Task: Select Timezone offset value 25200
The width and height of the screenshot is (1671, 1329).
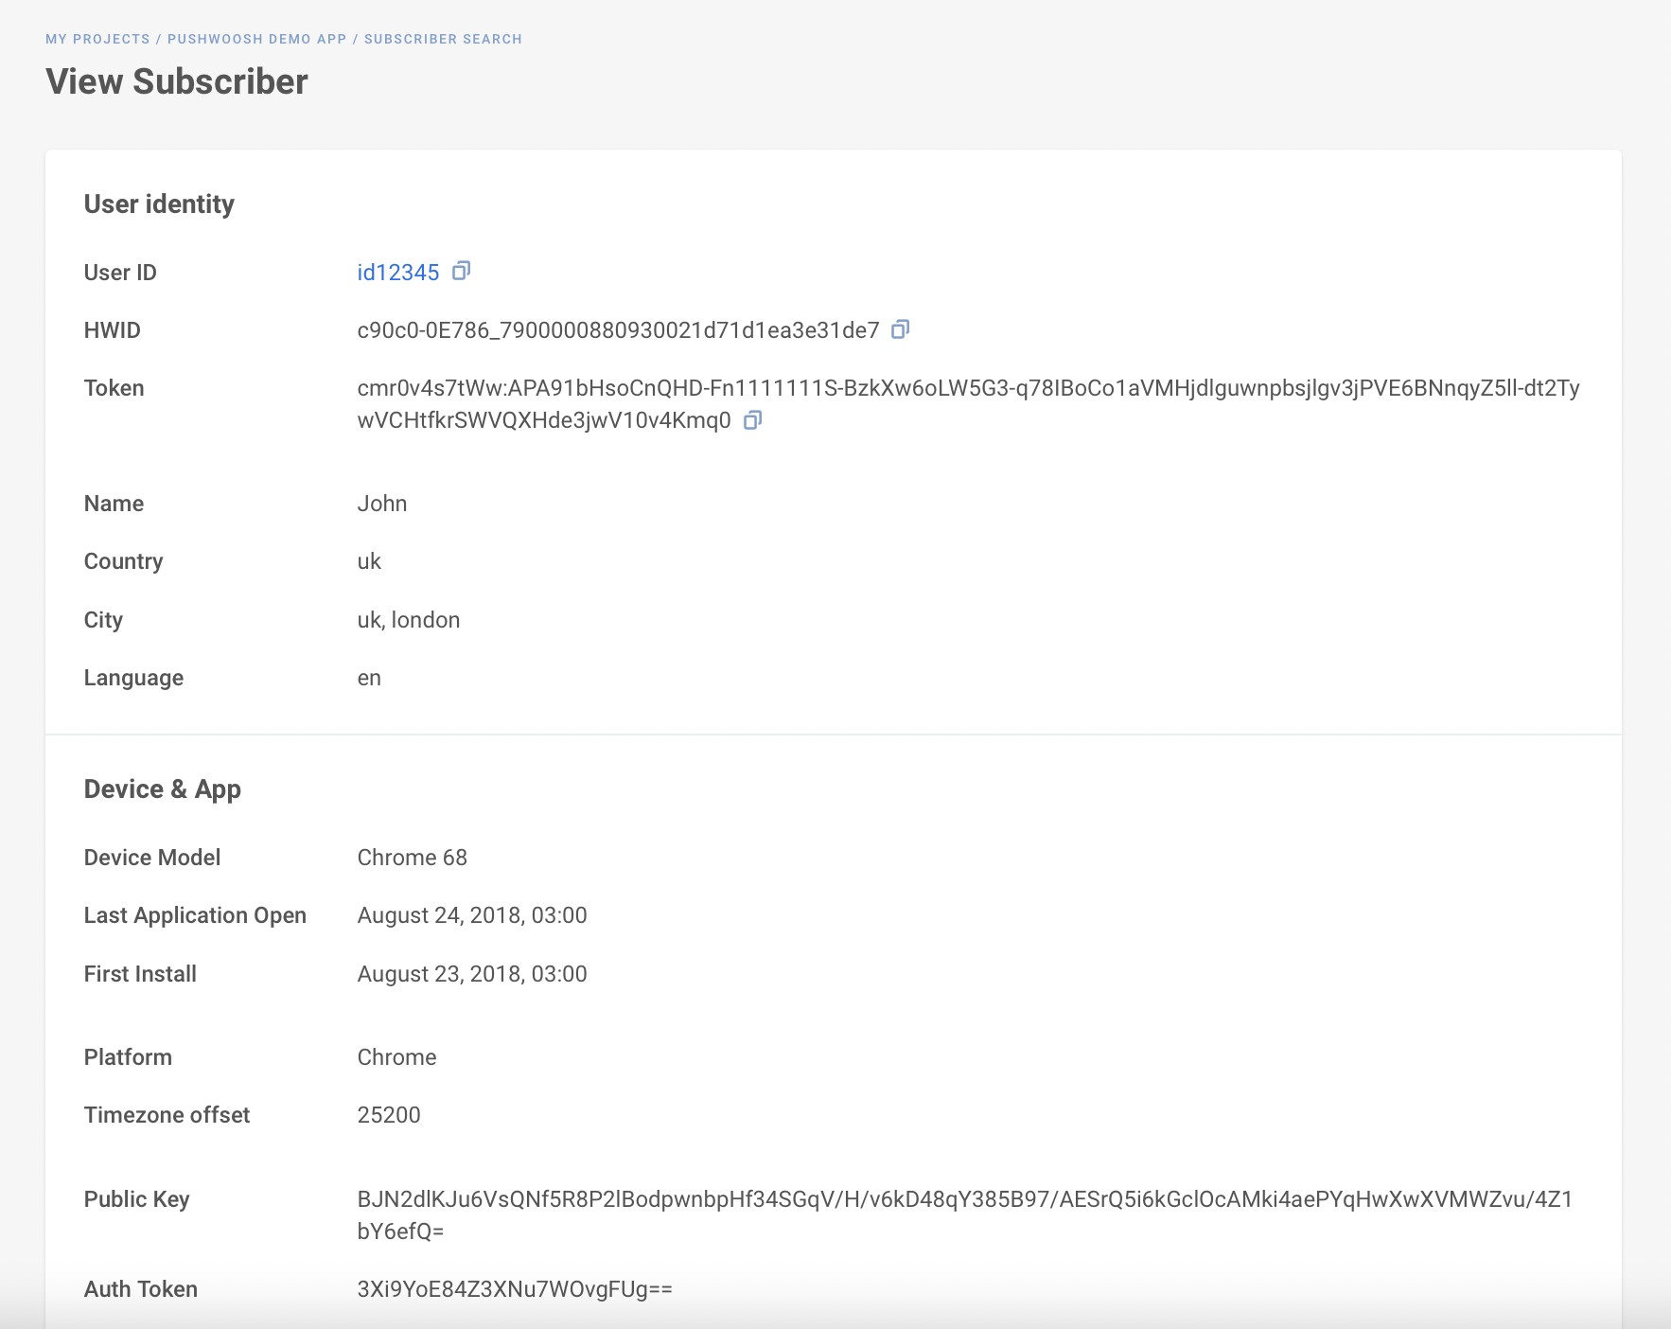Action: pyautogui.click(x=389, y=1115)
